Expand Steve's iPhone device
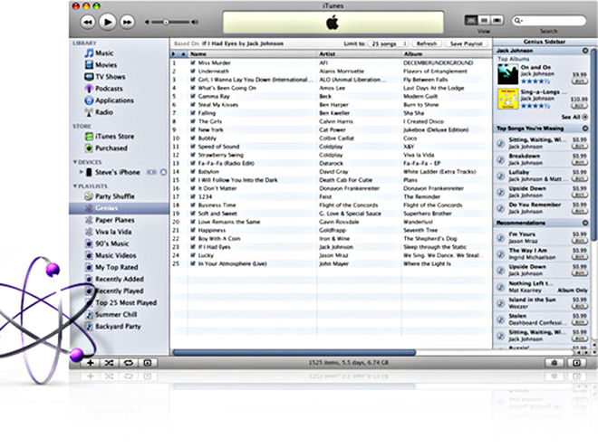598x448 pixels. (x=81, y=172)
